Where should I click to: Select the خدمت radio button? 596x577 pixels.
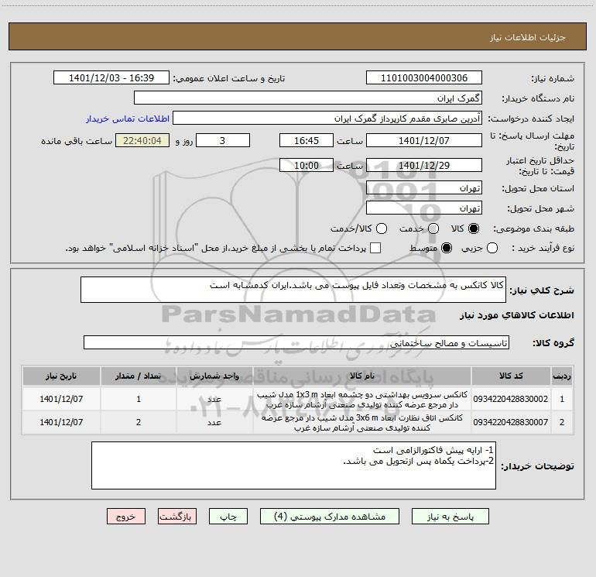(433, 228)
